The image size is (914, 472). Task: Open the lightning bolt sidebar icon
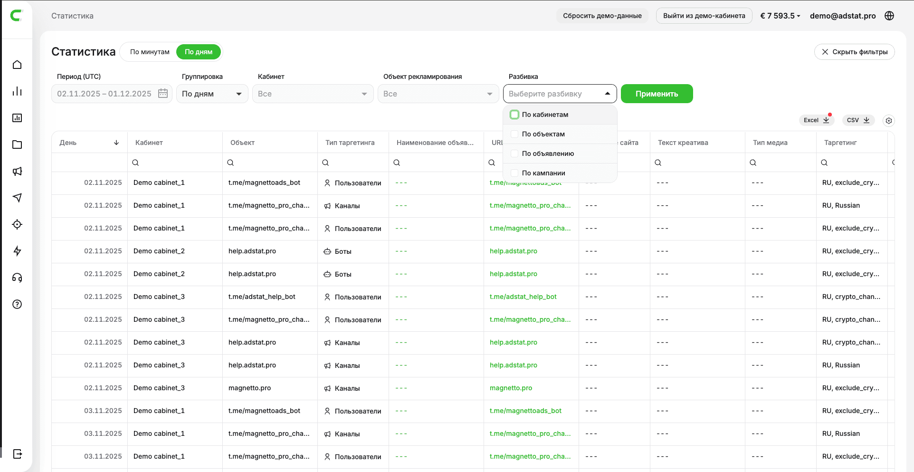click(17, 251)
